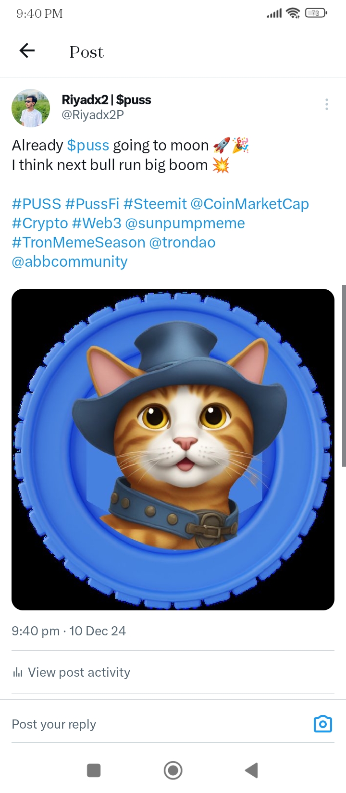Tap the Android recent apps square button
This screenshot has width=346, height=793.
coord(94,770)
